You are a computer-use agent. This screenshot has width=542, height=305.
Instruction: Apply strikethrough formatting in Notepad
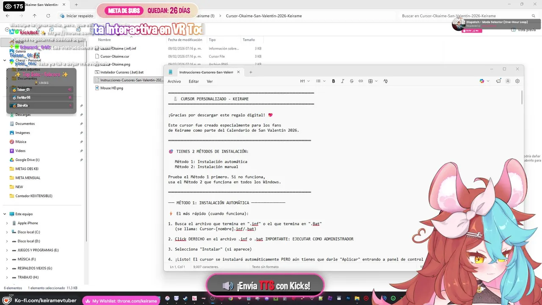[x=351, y=81]
